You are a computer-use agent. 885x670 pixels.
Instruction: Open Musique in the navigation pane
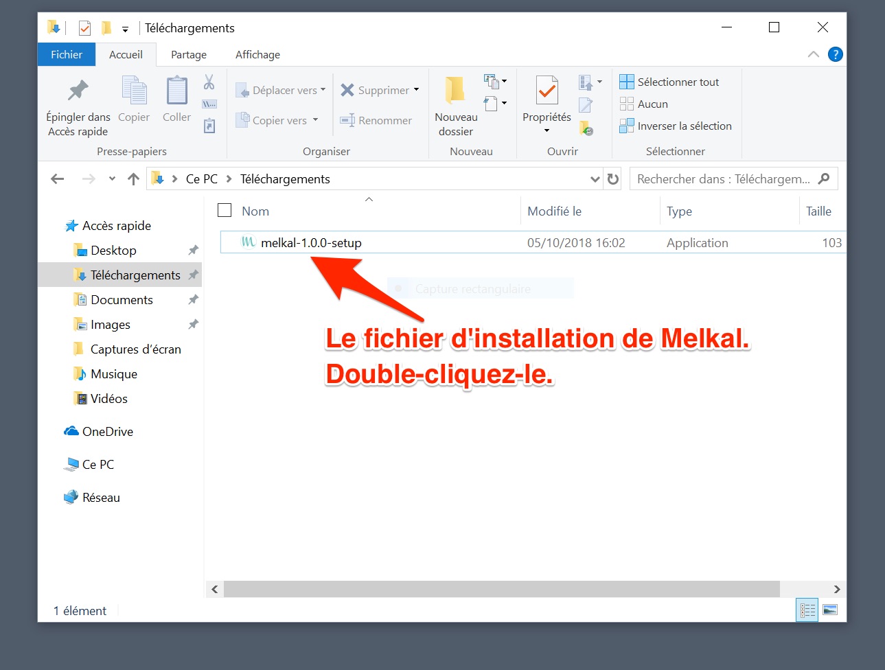[x=113, y=374]
